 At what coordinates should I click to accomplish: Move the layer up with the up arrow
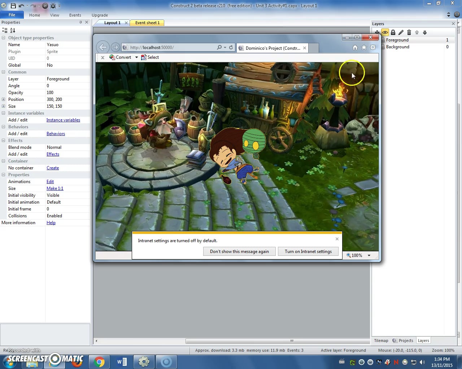[417, 32]
